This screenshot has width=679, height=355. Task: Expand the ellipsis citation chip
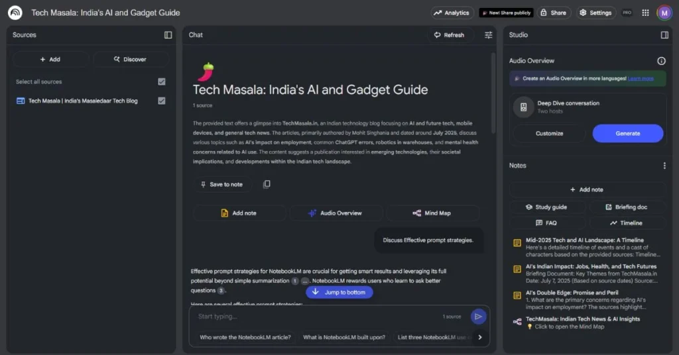point(305,281)
